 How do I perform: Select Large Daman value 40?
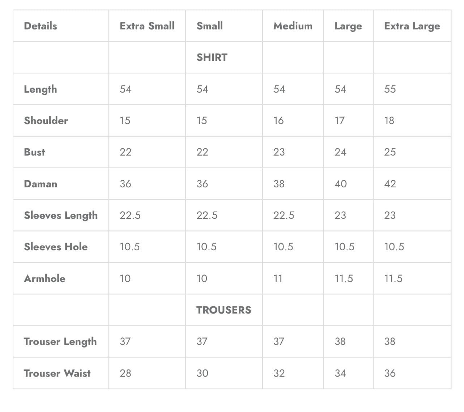pos(340,184)
